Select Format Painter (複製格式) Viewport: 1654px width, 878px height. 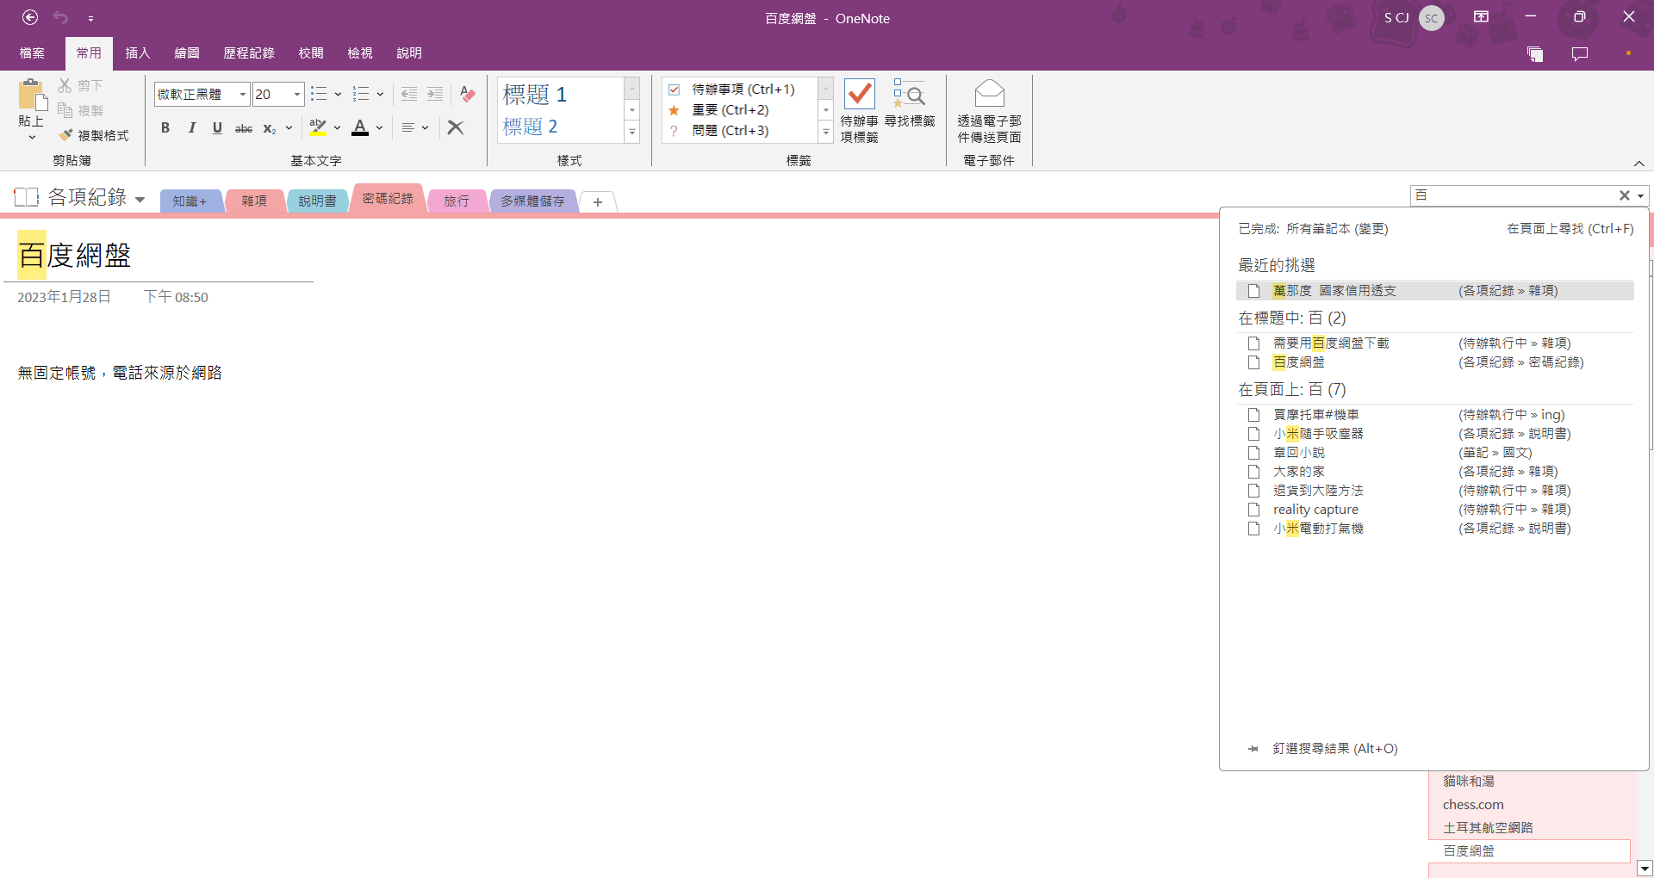pyautogui.click(x=95, y=135)
